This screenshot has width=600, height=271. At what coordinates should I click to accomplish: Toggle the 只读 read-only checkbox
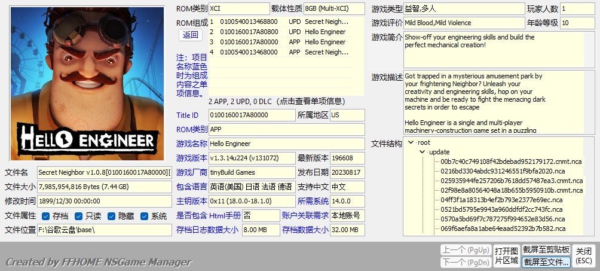pyautogui.click(x=78, y=216)
